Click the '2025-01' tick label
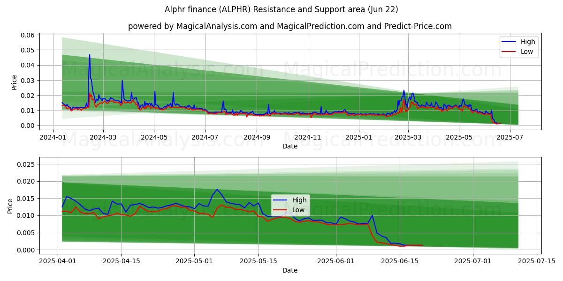The height and width of the screenshot is (281, 563). (x=359, y=137)
